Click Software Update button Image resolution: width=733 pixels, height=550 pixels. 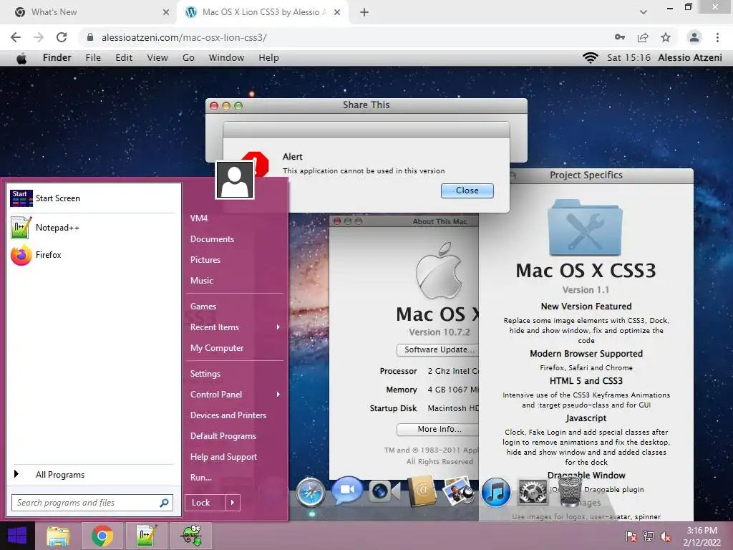click(x=437, y=349)
